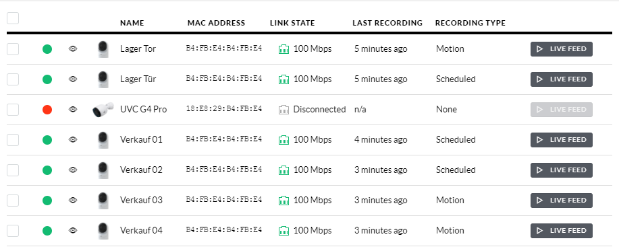Viewport: 619px width, 251px height.
Task: Check the select-all checkbox in header
Action: pyautogui.click(x=13, y=18)
